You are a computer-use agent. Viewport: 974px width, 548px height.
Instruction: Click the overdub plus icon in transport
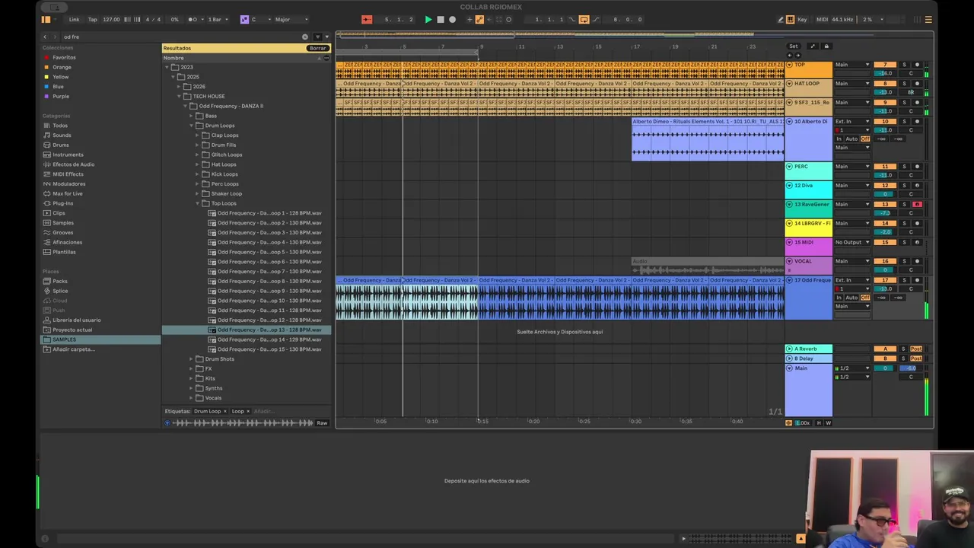469,20
